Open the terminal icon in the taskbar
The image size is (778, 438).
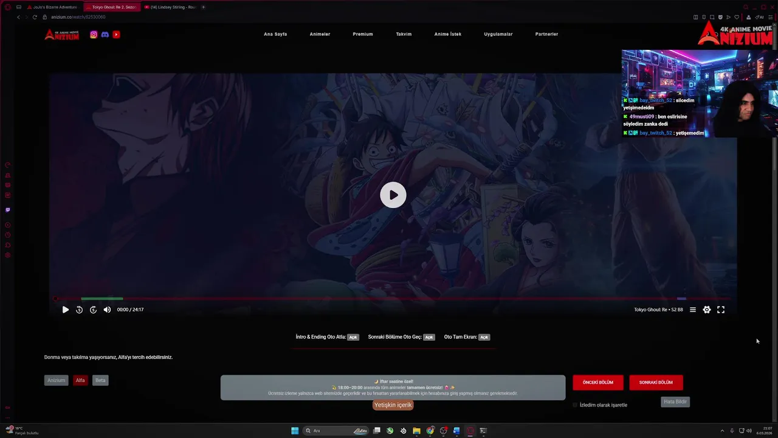[483, 431]
